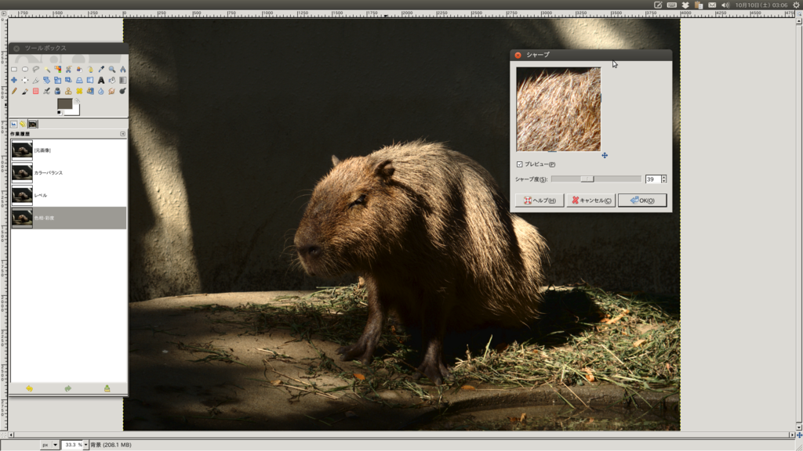Screen dimensions: 803x451
Task: Select the Move tool
Action: [14, 81]
